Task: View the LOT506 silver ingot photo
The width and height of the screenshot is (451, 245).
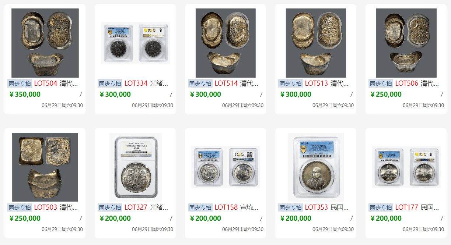Action: click(406, 43)
